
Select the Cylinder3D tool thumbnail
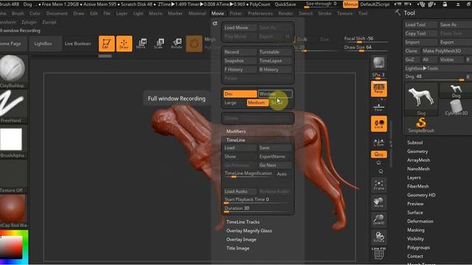[x=456, y=107]
